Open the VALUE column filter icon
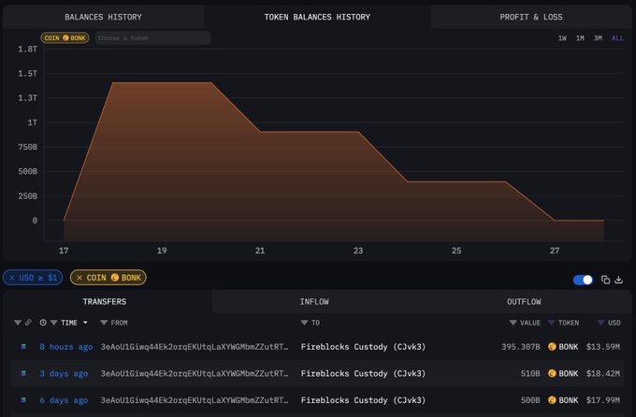Screen dimensions: 636x417 [x=513, y=323]
